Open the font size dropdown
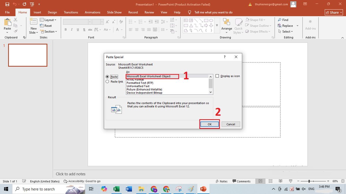The image size is (346, 194). coord(102,22)
